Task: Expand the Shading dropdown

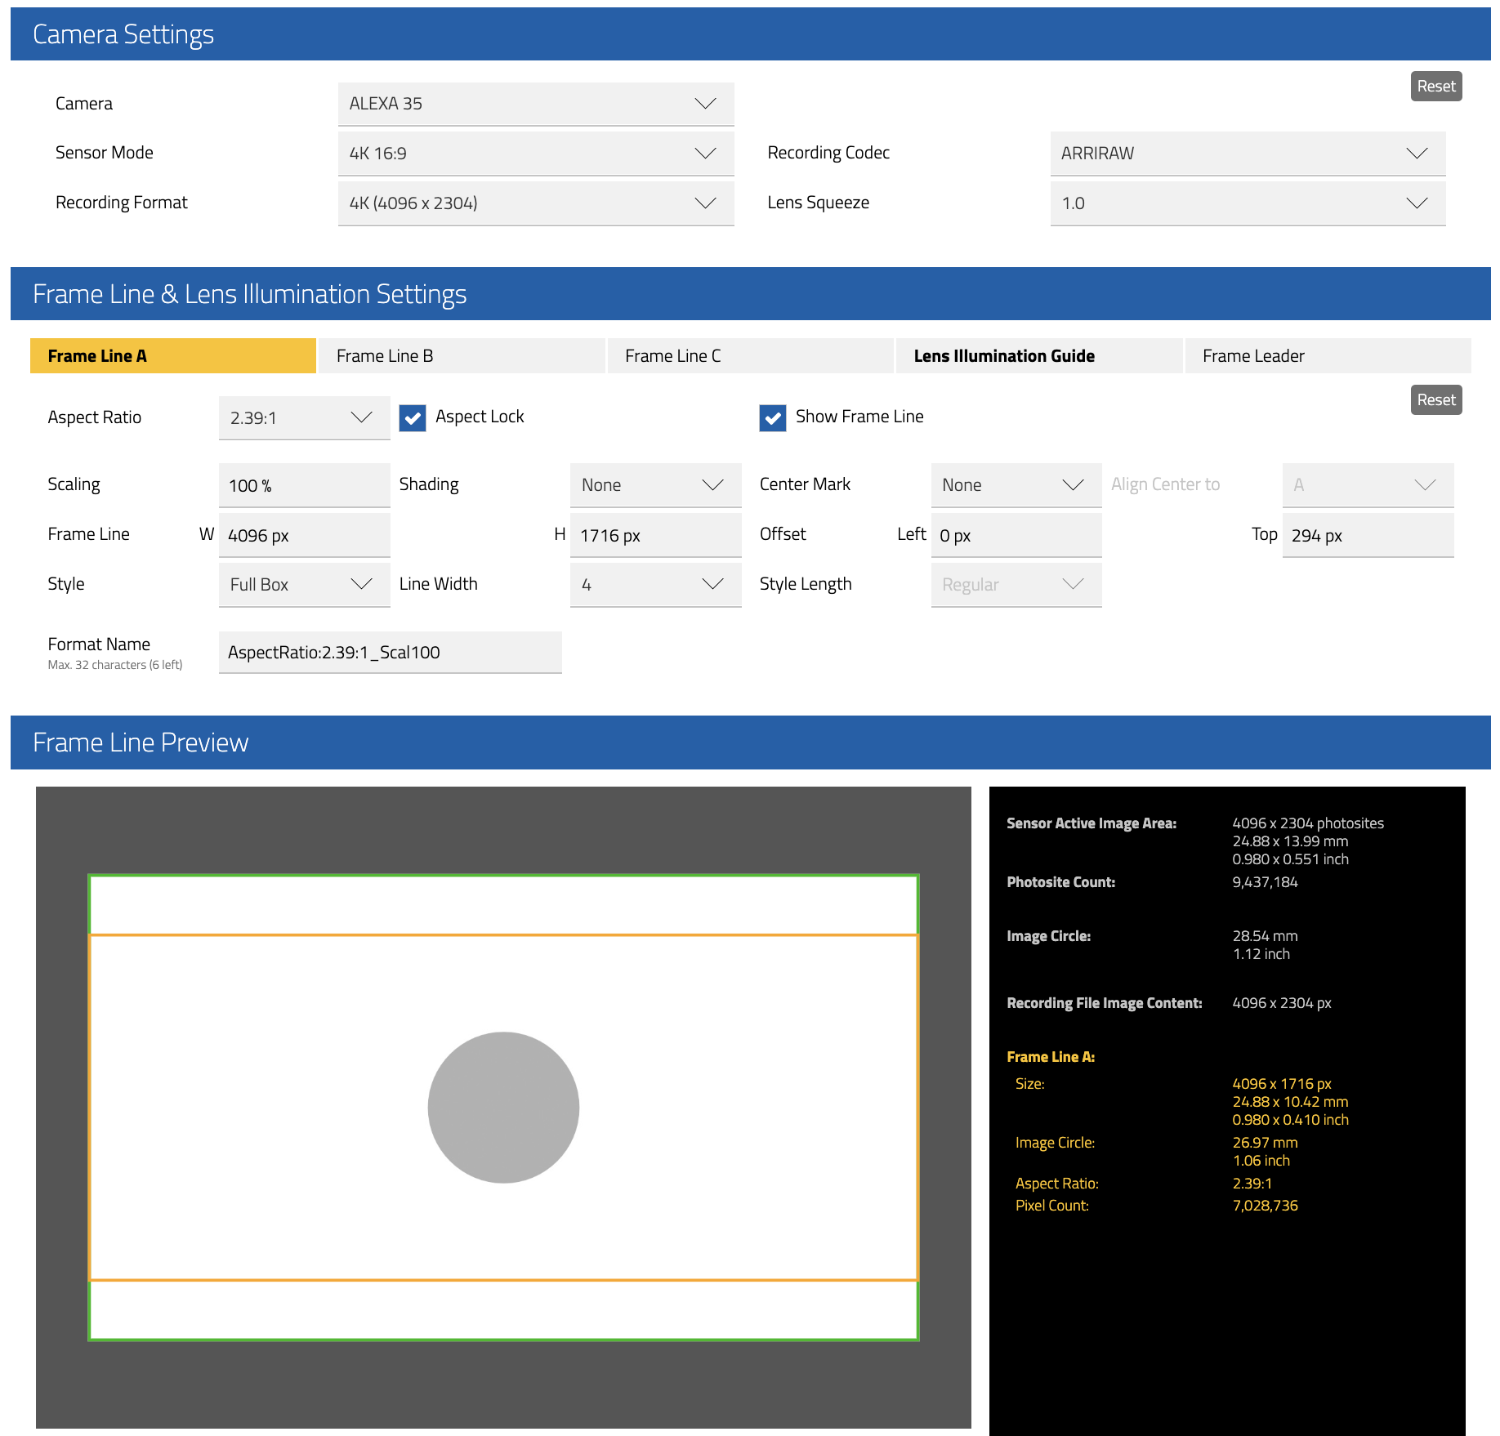Action: click(x=654, y=485)
